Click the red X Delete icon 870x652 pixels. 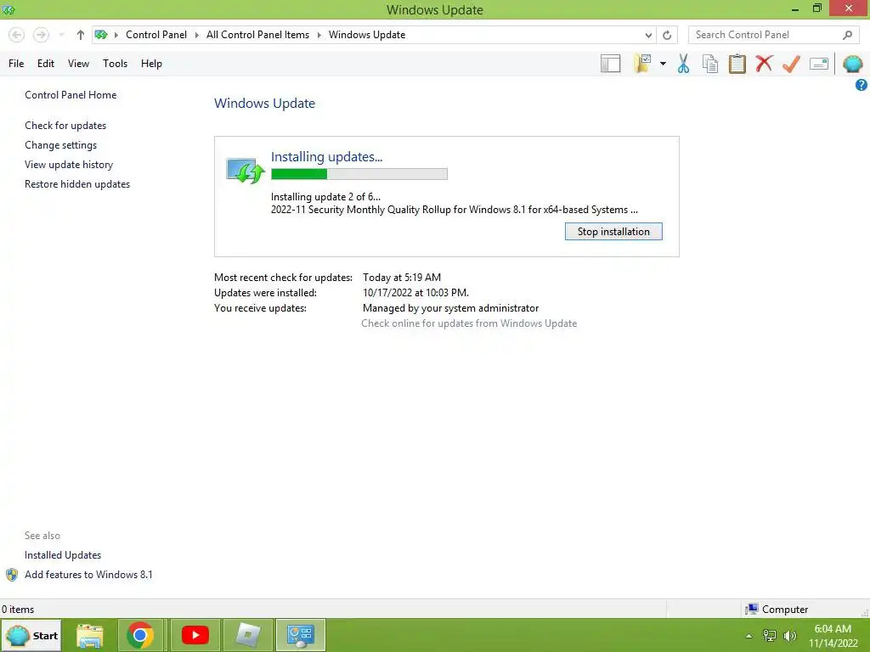coord(764,64)
